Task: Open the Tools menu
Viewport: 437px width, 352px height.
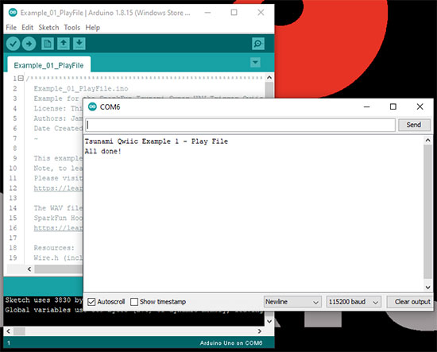Action: pyautogui.click(x=72, y=28)
